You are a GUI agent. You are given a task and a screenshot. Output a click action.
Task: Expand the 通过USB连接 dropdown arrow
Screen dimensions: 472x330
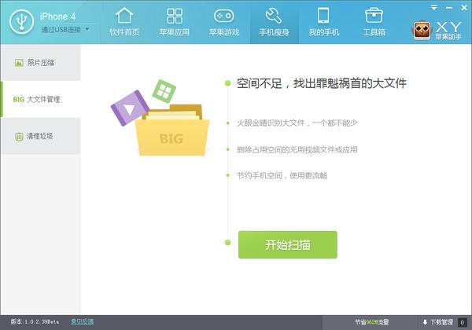[x=87, y=29]
